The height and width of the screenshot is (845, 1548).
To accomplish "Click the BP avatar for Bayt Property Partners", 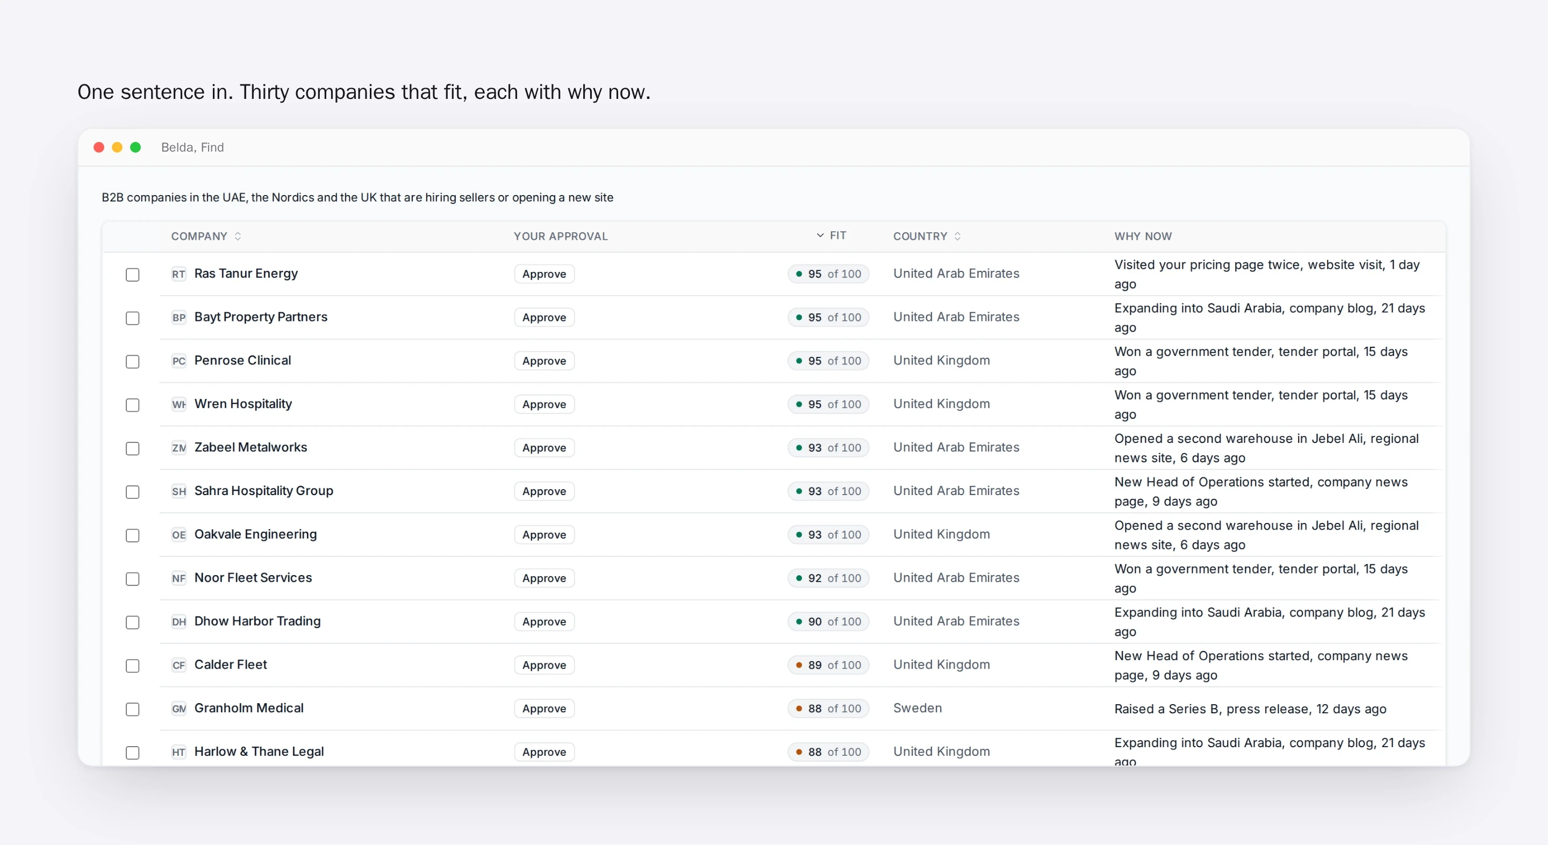I will (178, 317).
